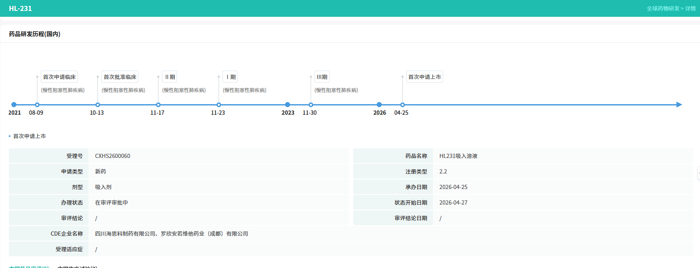
Task: Expand the side panel handle on right edge
Action: [x=698, y=173]
